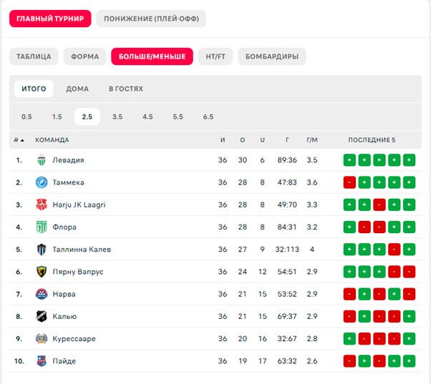Viewport: 431px width, 384px height.
Task: Click Калью's first red minus result
Action: (x=349, y=316)
